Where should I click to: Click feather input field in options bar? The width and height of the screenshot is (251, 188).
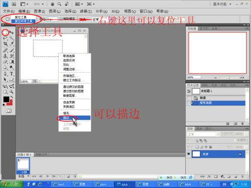point(52,19)
